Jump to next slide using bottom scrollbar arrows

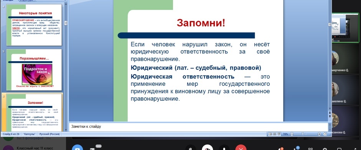pos(330,116)
